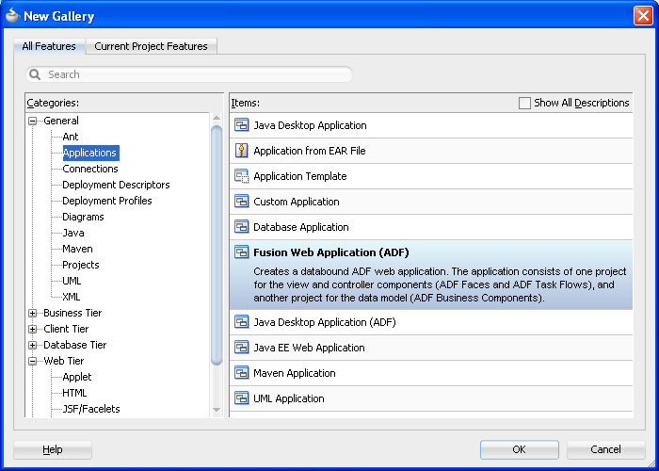Select the Maven category
The width and height of the screenshot is (659, 471).
coord(77,249)
